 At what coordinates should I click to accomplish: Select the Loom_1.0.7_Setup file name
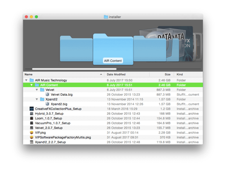48,118
